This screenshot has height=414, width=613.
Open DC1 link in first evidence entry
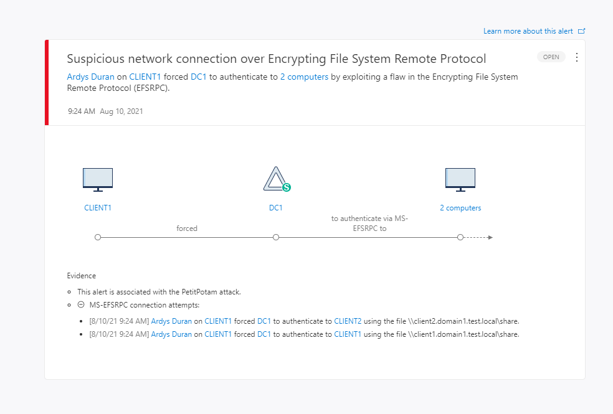264,321
